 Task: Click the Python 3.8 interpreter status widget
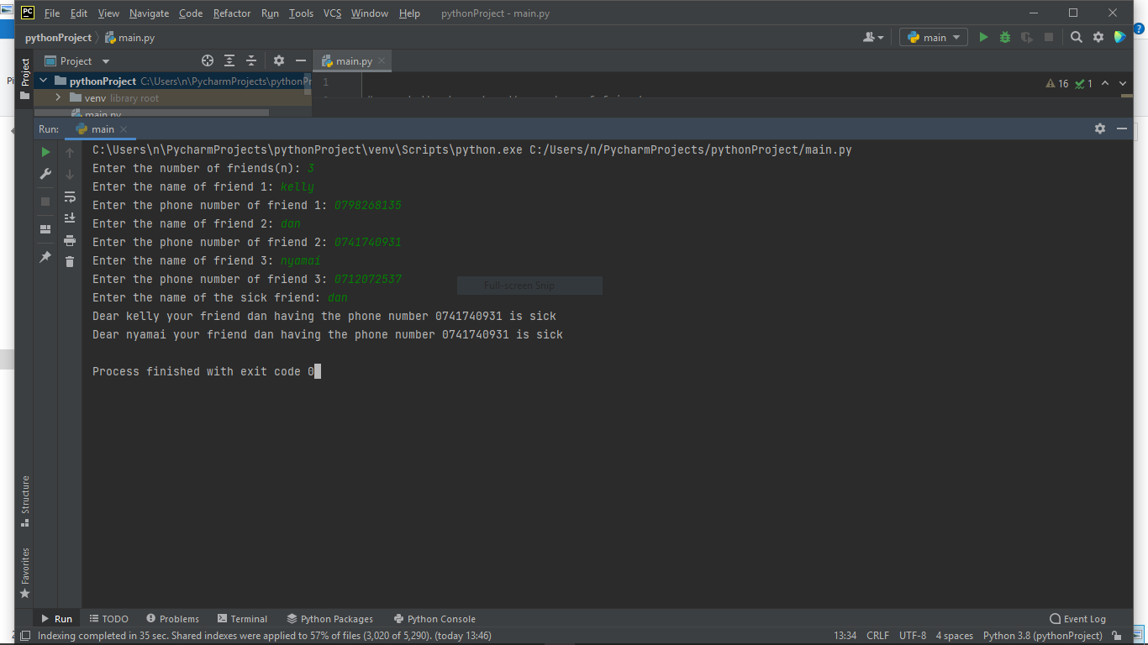[x=1041, y=636]
